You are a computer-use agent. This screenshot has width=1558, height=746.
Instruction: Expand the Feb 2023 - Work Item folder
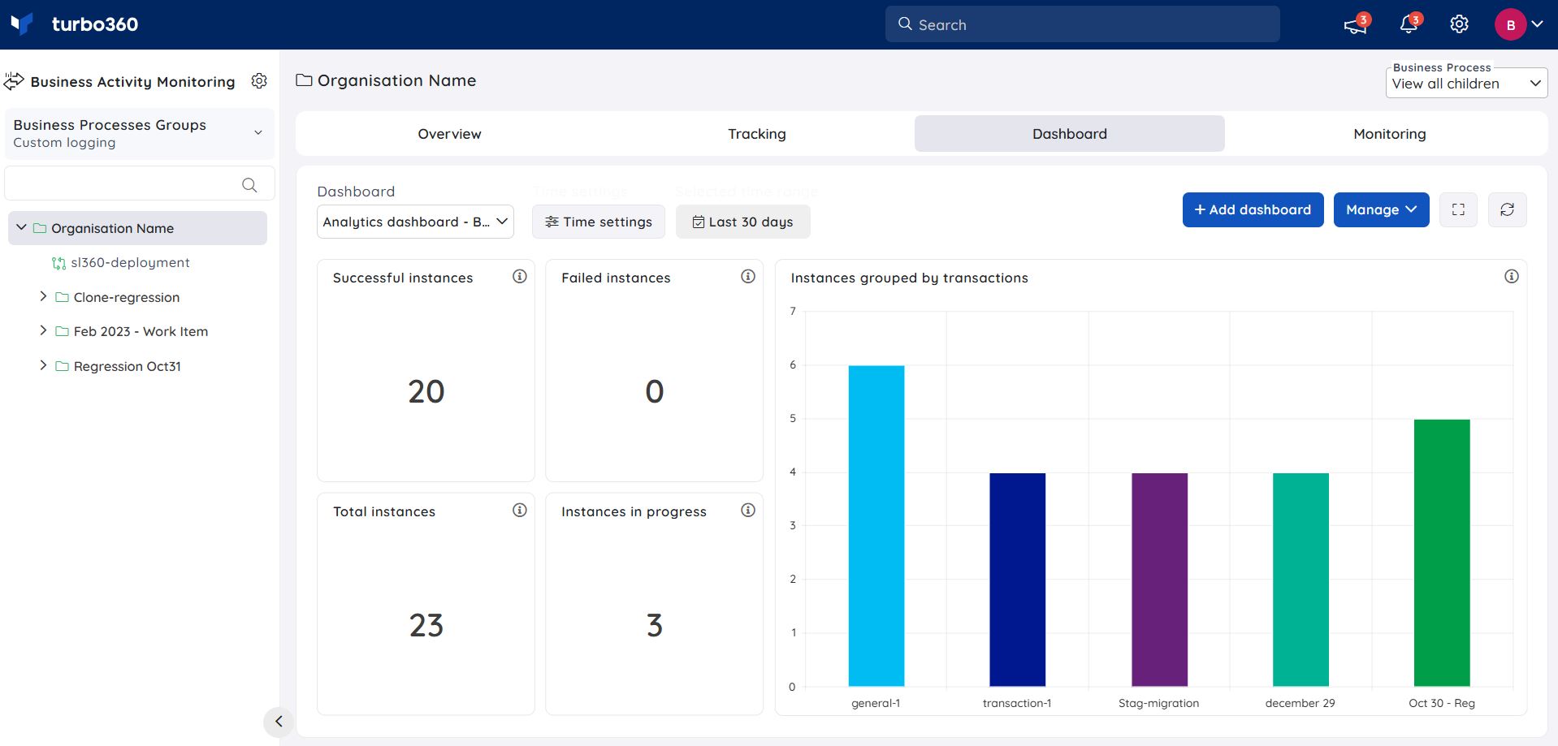pyautogui.click(x=43, y=331)
